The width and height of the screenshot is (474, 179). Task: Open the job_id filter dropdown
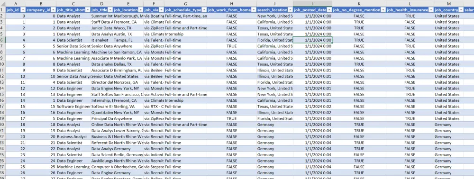23,10
